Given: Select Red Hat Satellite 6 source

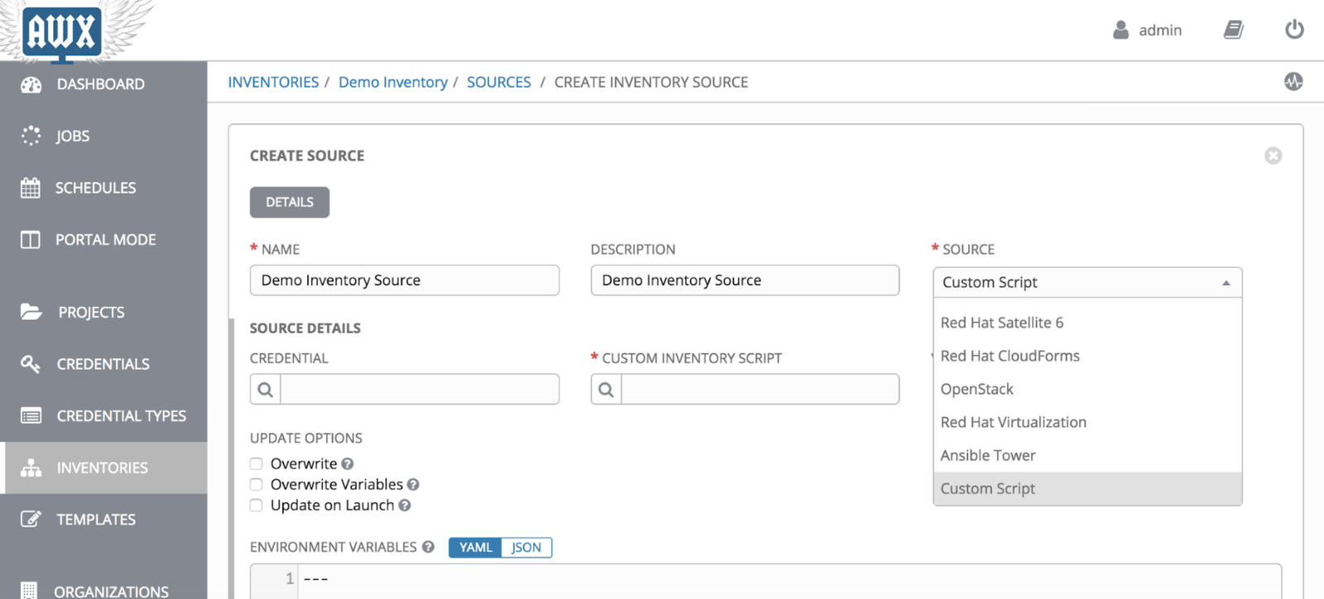Looking at the screenshot, I should (1087, 323).
